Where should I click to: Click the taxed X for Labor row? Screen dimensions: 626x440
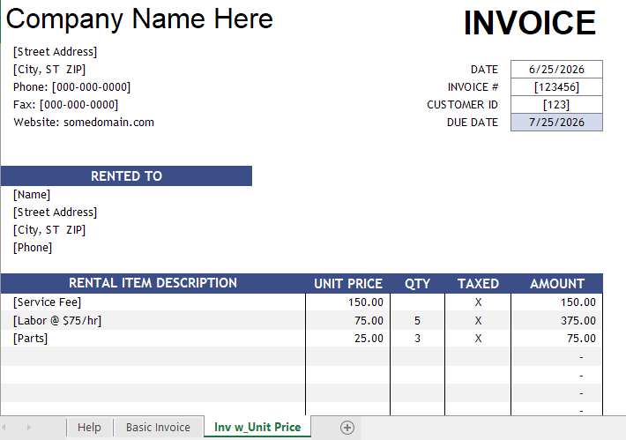coord(478,321)
